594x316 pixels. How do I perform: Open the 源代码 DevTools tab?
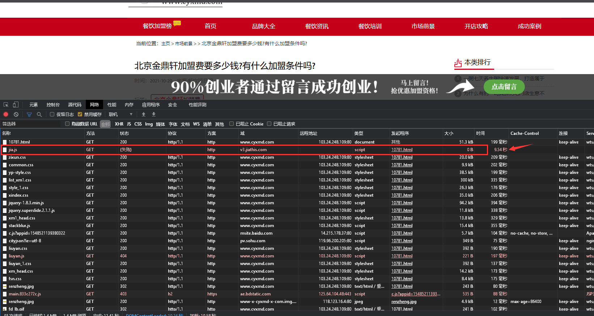click(75, 105)
